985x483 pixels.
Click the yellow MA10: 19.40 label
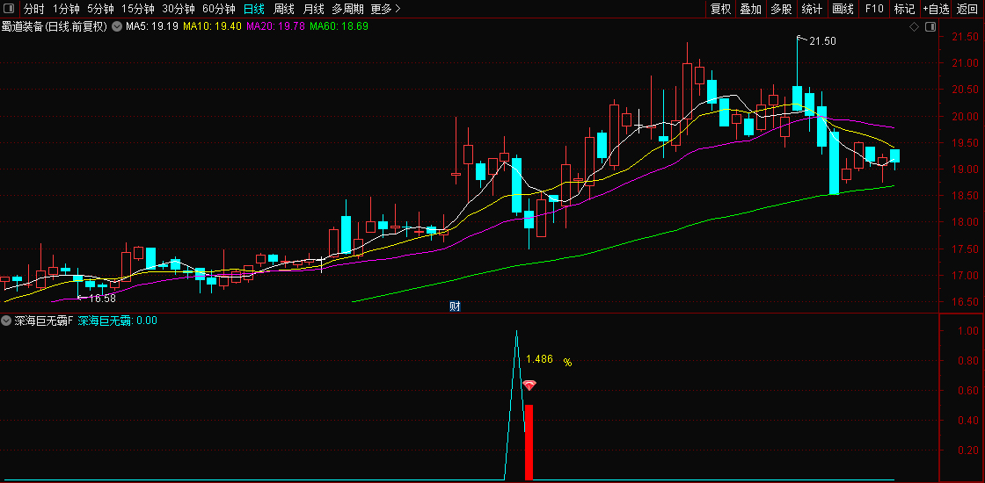coord(212,26)
